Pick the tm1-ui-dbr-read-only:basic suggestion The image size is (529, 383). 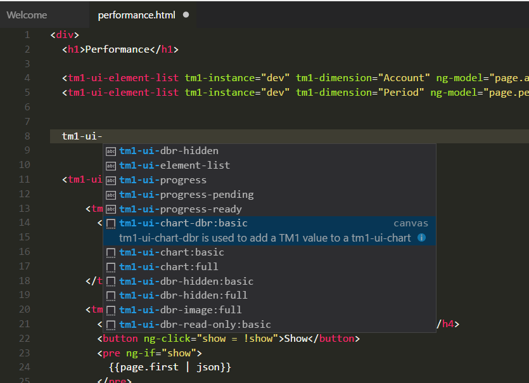pos(195,325)
